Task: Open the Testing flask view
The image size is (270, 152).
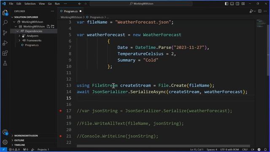Action: pos(5,63)
